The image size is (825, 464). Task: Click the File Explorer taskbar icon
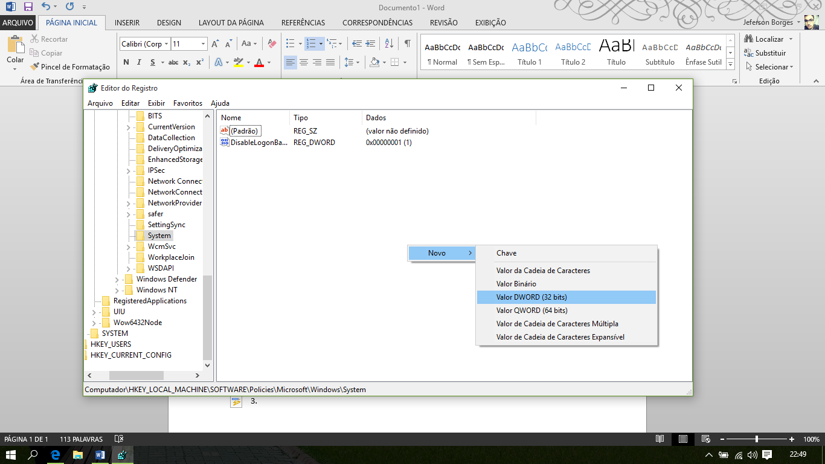point(77,454)
